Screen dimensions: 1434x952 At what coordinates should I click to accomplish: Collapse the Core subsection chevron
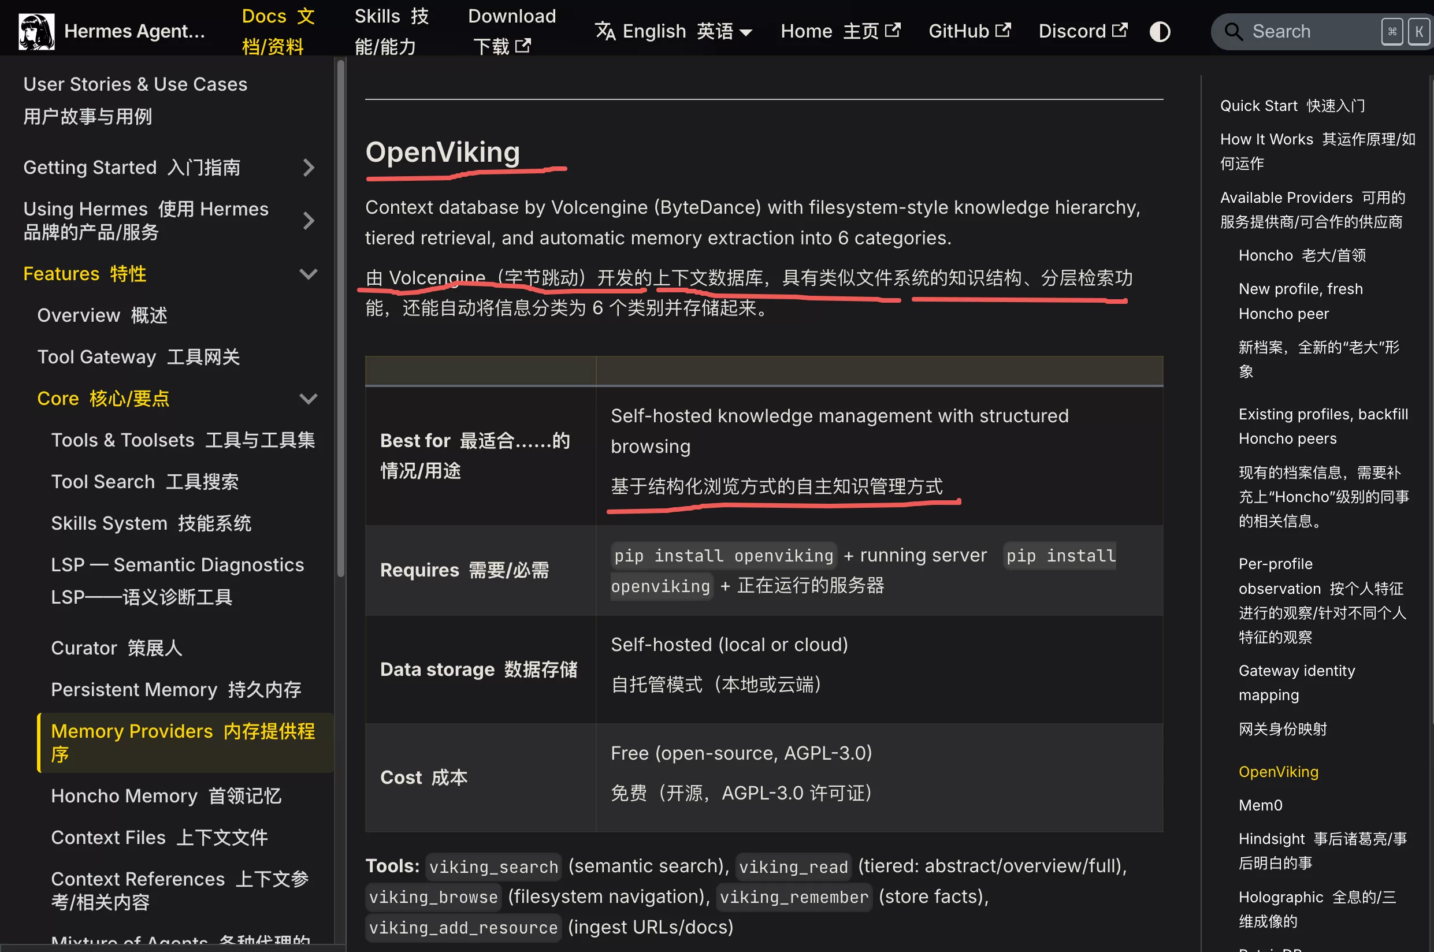tap(309, 399)
